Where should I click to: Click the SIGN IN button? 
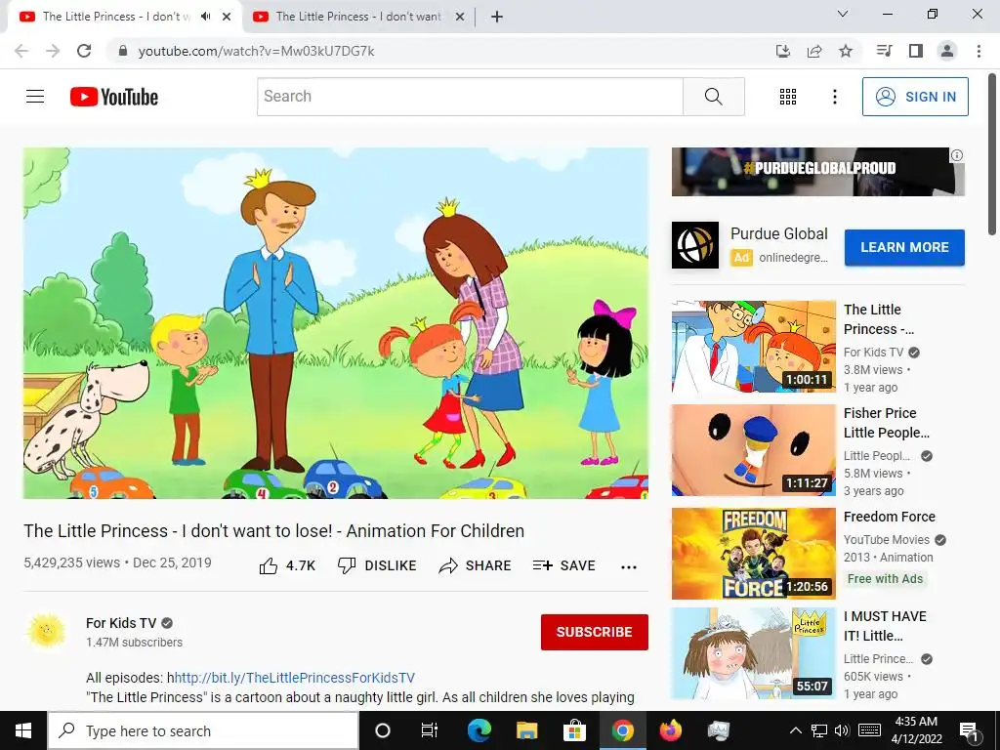[x=915, y=97]
